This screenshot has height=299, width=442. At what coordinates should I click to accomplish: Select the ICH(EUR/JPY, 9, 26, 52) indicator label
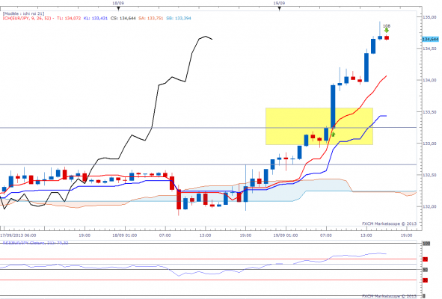click(27, 19)
